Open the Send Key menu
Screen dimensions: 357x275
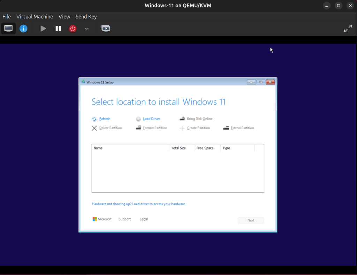pos(86,16)
